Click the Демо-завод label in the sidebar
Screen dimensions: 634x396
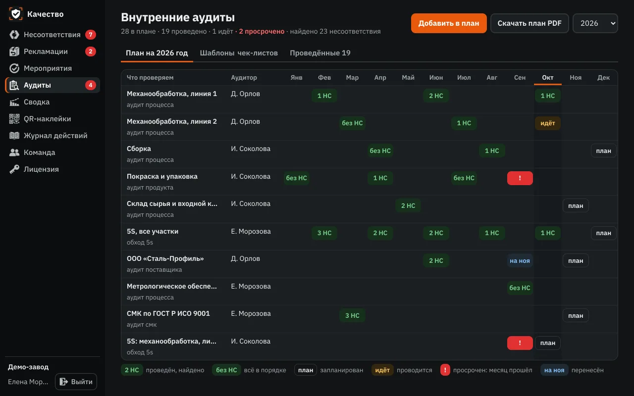click(x=28, y=367)
